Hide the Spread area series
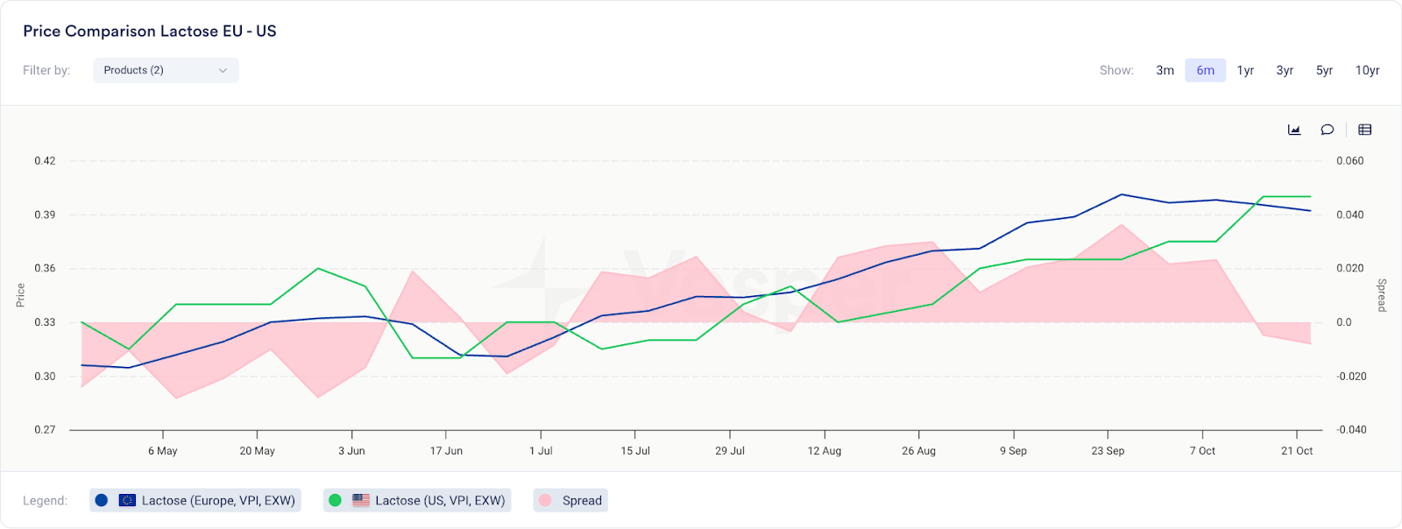This screenshot has height=529, width=1402. point(582,500)
